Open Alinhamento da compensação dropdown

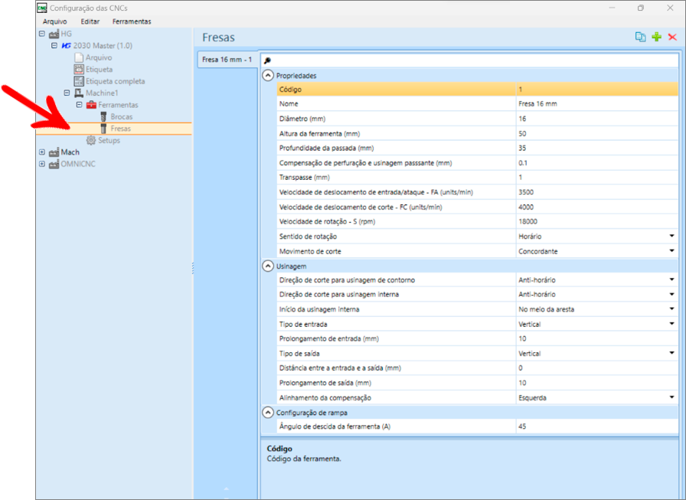[671, 397]
